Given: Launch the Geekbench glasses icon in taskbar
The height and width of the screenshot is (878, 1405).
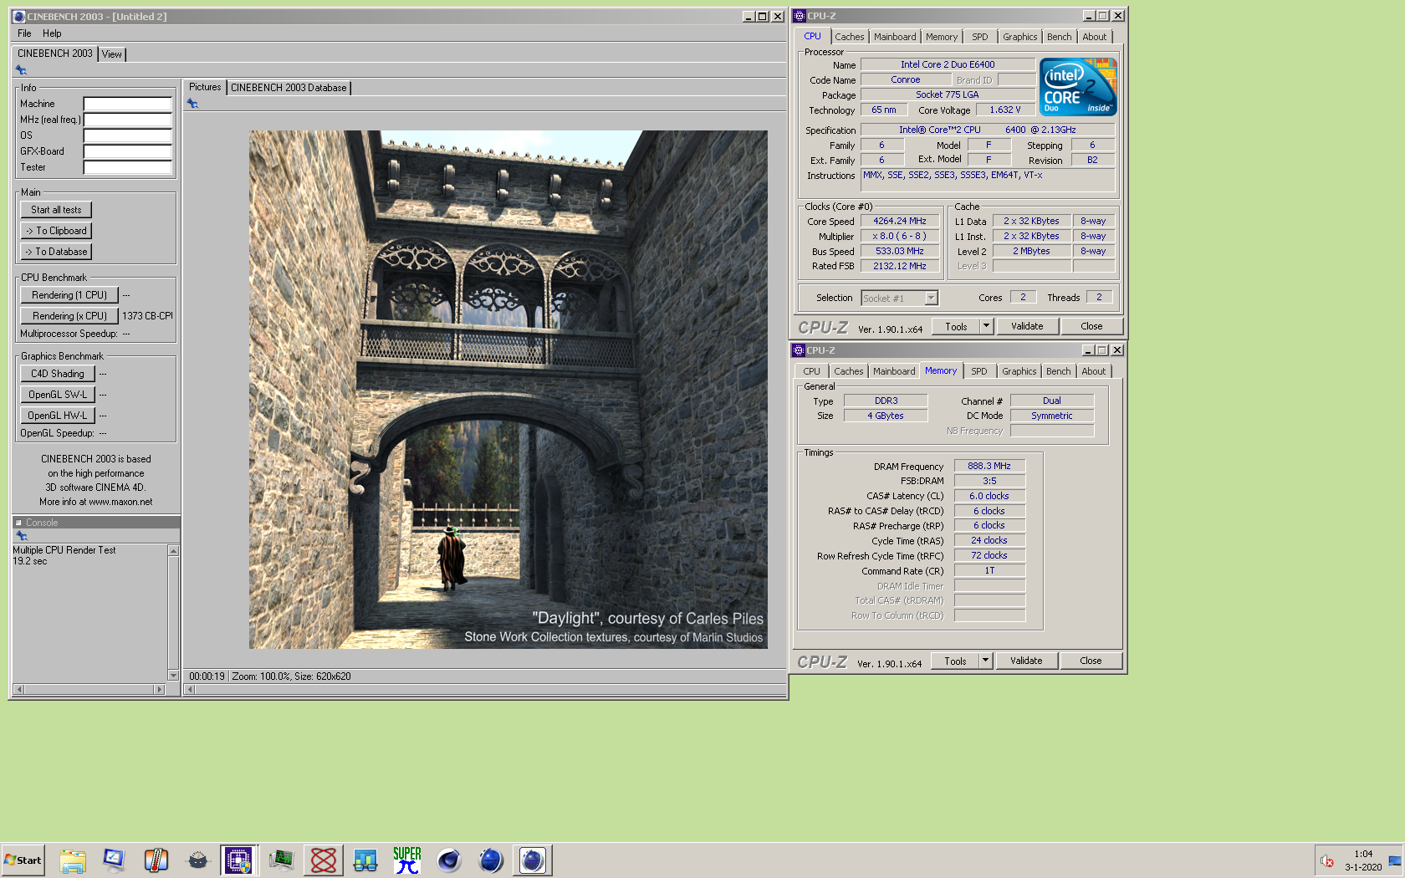Looking at the screenshot, I should tap(365, 860).
